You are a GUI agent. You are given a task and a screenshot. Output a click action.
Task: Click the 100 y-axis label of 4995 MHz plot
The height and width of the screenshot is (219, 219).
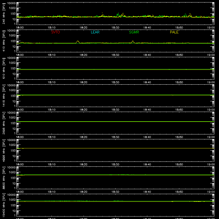pyautogui.click(x=13, y=151)
